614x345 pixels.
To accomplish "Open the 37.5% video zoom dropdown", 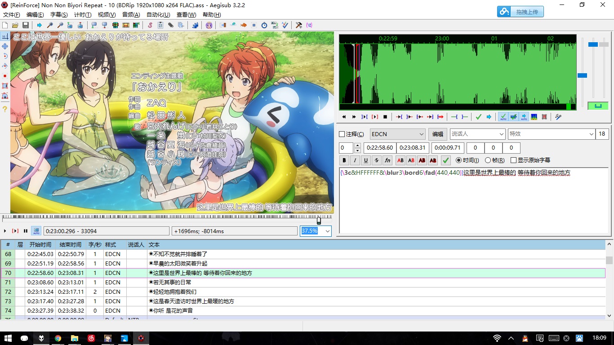I will tap(327, 231).
